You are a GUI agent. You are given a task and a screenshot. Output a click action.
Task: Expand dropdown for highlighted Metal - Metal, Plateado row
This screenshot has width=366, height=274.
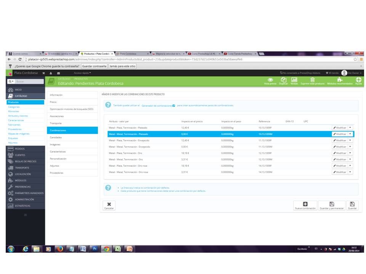click(x=350, y=134)
